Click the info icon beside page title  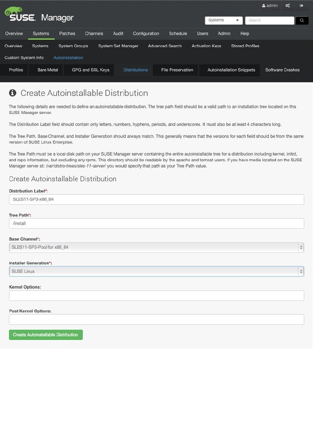13,93
